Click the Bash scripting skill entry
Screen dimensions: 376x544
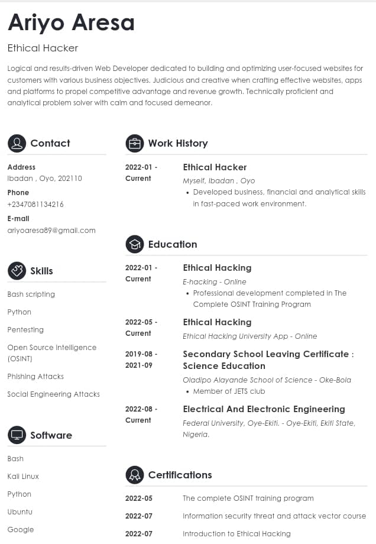(31, 294)
